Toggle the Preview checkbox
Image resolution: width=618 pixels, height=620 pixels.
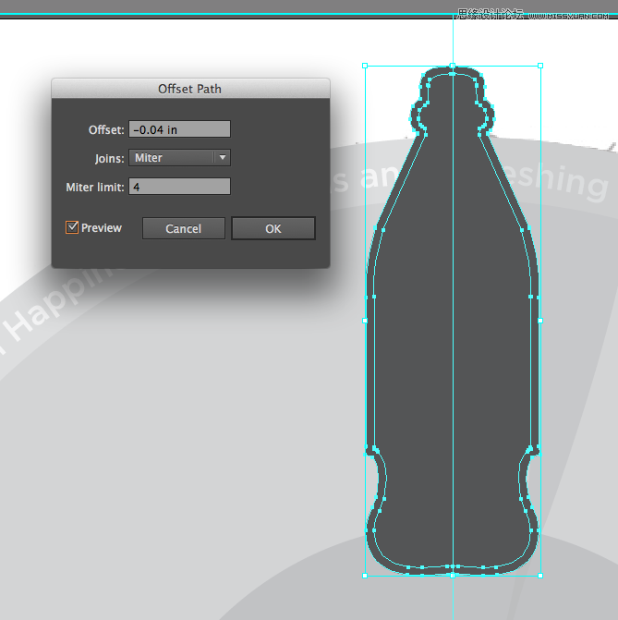[x=72, y=227]
